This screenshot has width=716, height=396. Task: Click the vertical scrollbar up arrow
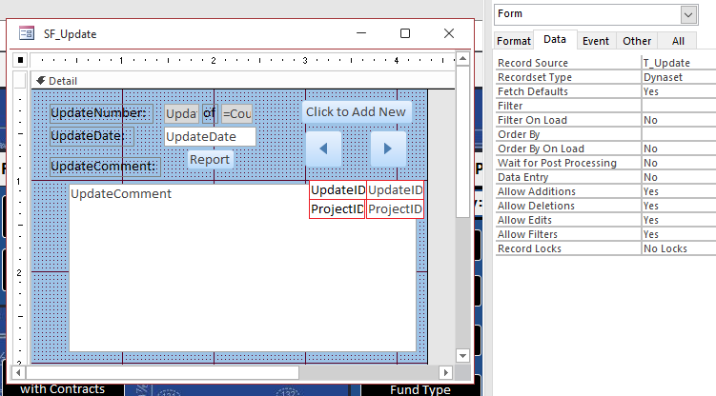pyautogui.click(x=462, y=59)
